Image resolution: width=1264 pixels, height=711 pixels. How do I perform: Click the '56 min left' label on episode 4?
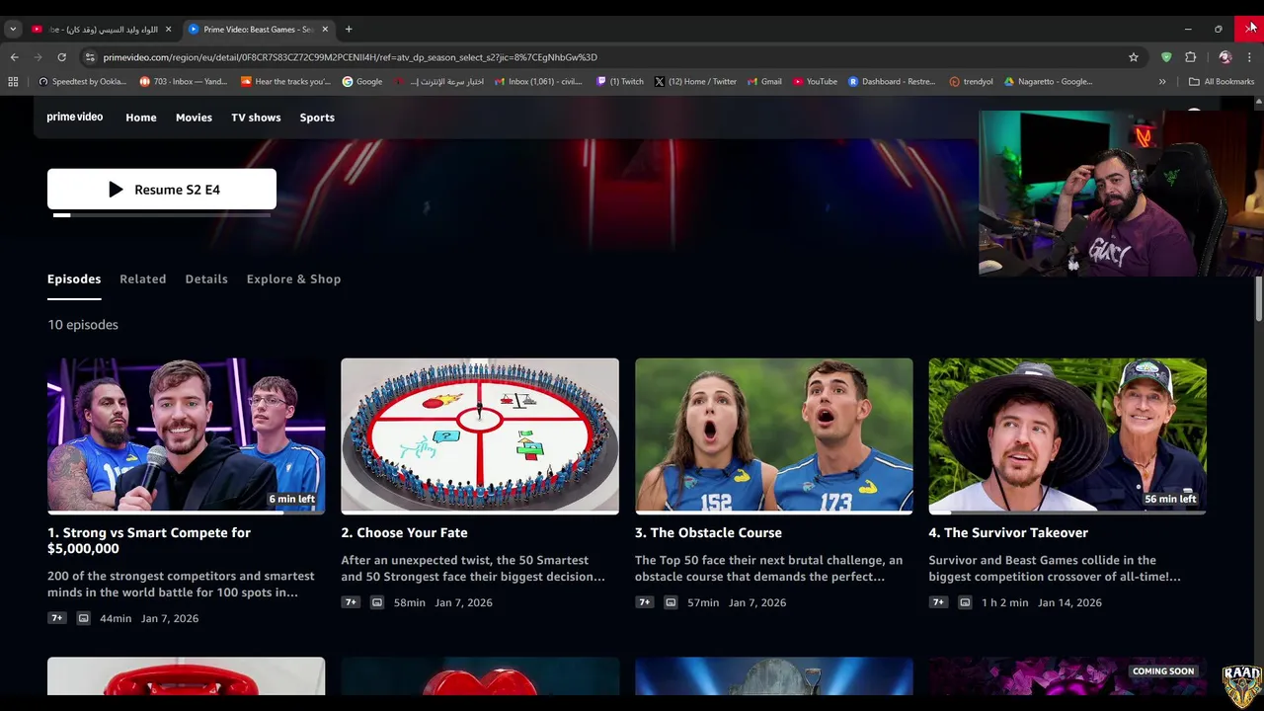[x=1170, y=499]
